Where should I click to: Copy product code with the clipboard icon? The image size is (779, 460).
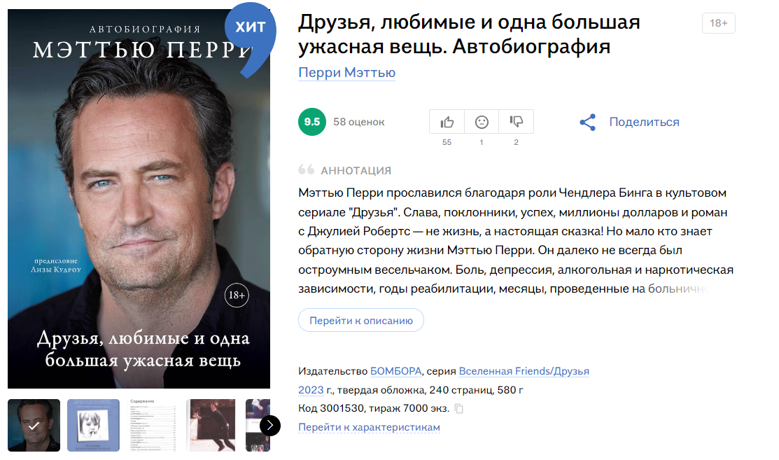click(x=459, y=409)
